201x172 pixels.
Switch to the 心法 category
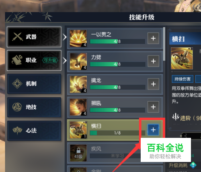34,131
